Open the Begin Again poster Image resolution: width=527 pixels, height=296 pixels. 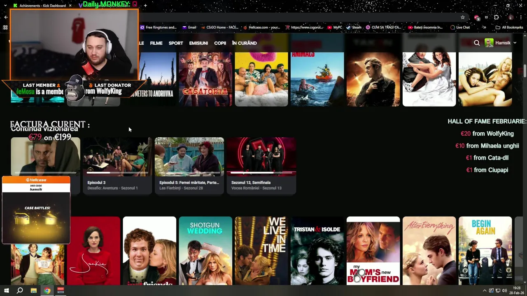pos(485,251)
